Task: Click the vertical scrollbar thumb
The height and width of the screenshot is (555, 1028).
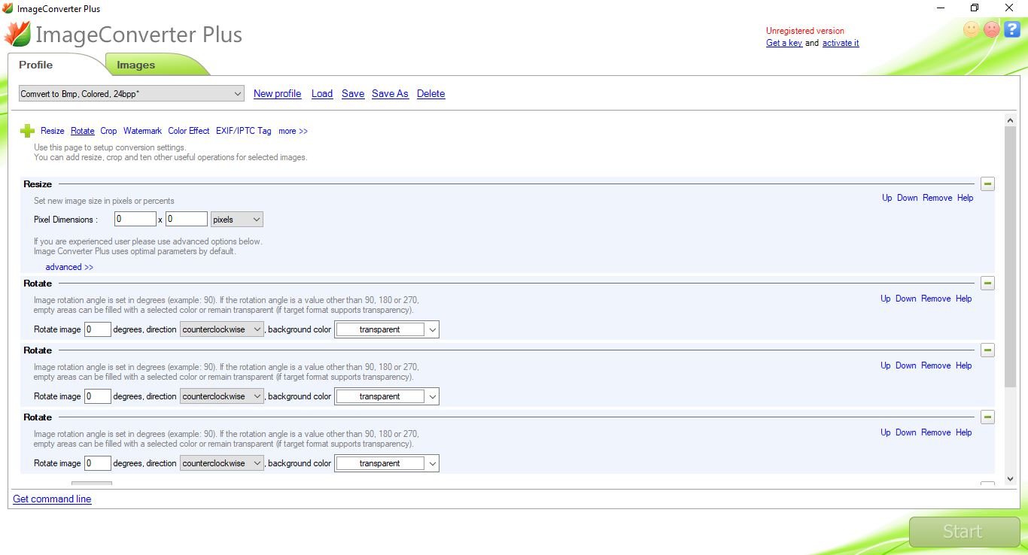Action: click(x=1011, y=256)
